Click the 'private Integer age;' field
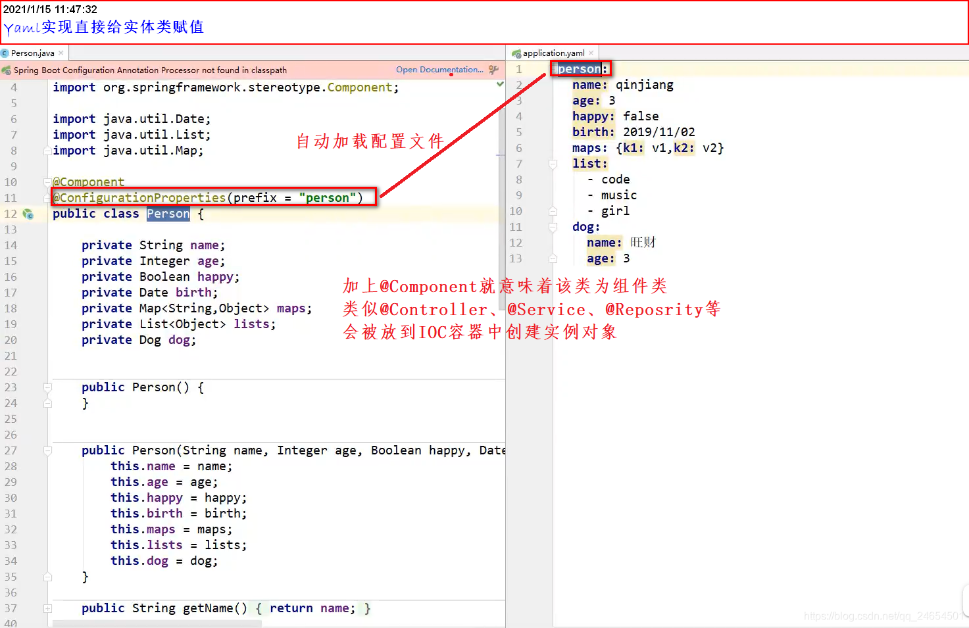 coord(153,261)
